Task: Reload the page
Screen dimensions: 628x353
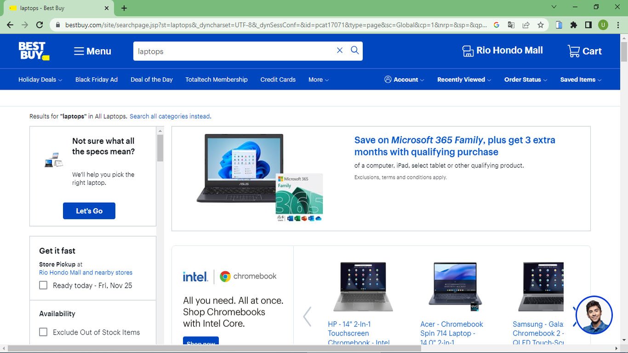Action: pyautogui.click(x=40, y=25)
